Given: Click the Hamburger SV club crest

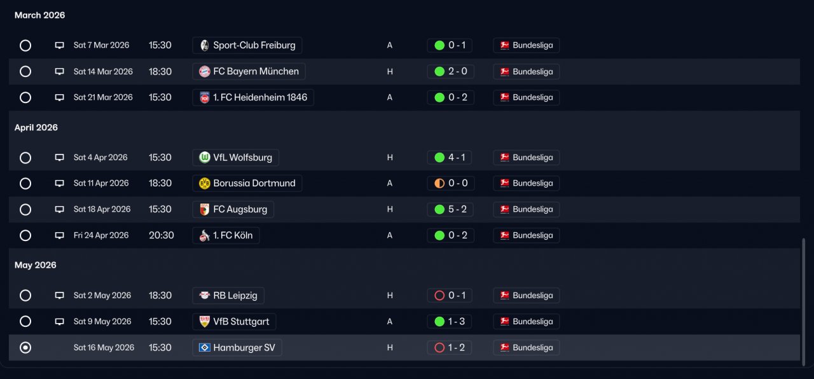Looking at the screenshot, I should pyautogui.click(x=204, y=348).
